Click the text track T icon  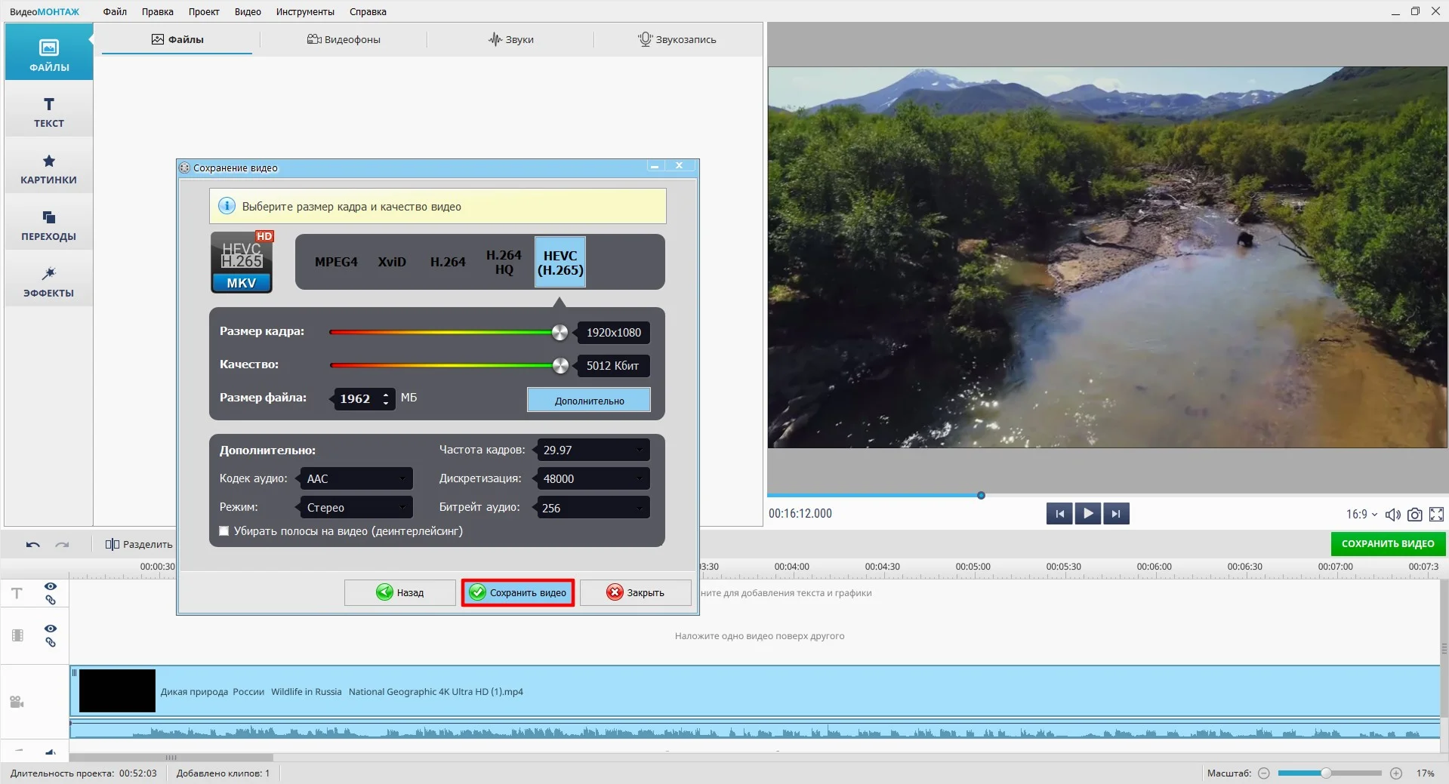(x=17, y=593)
